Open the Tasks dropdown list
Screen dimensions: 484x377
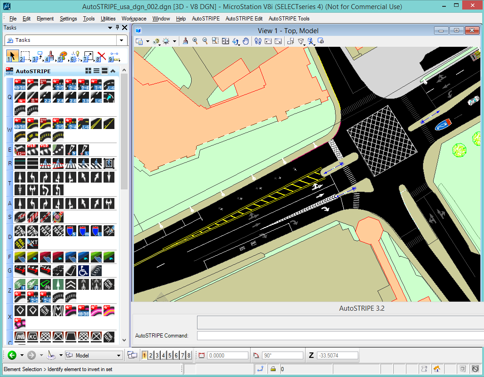pos(121,40)
